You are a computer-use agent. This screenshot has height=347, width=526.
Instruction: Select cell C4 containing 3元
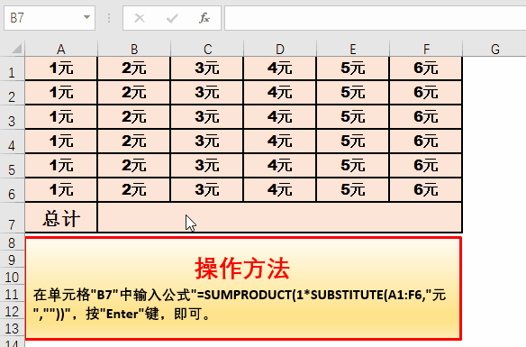207,142
